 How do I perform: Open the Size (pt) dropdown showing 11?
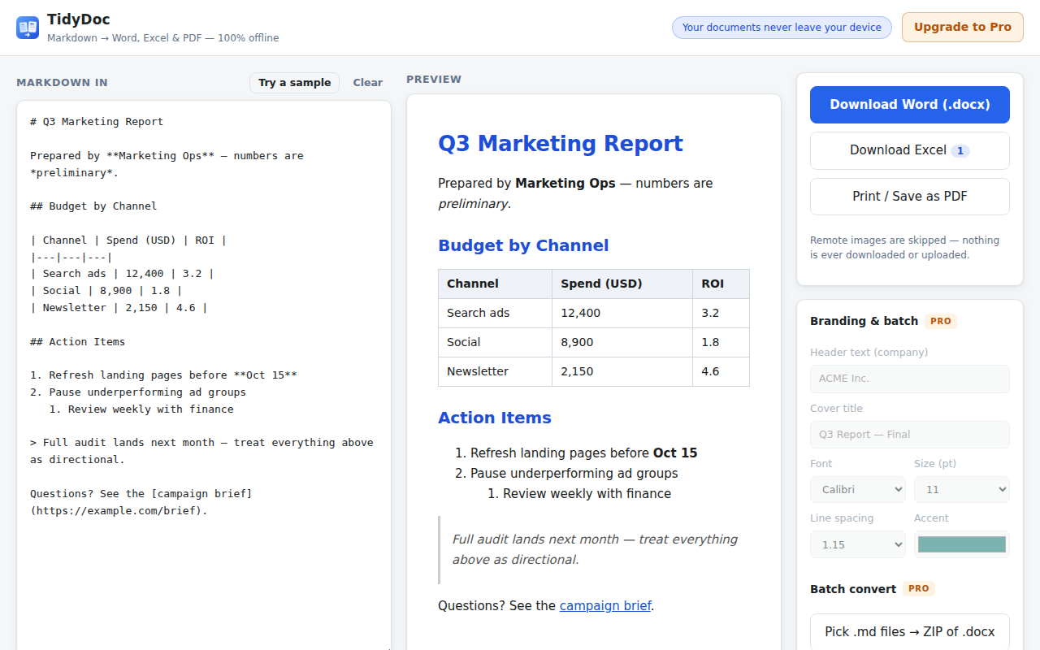[962, 490]
